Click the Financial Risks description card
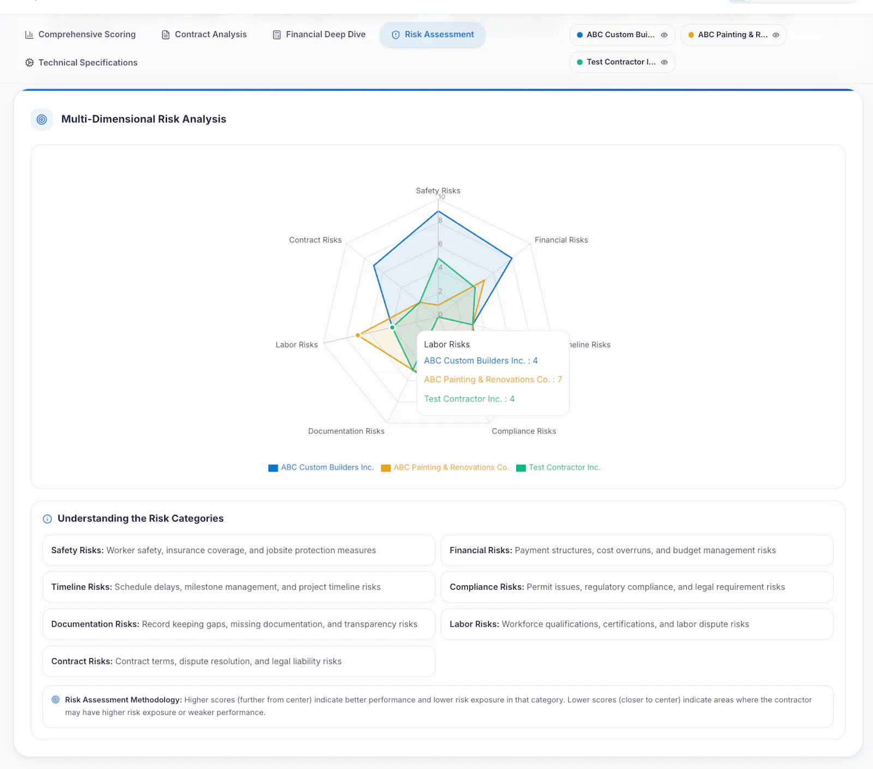 point(637,550)
